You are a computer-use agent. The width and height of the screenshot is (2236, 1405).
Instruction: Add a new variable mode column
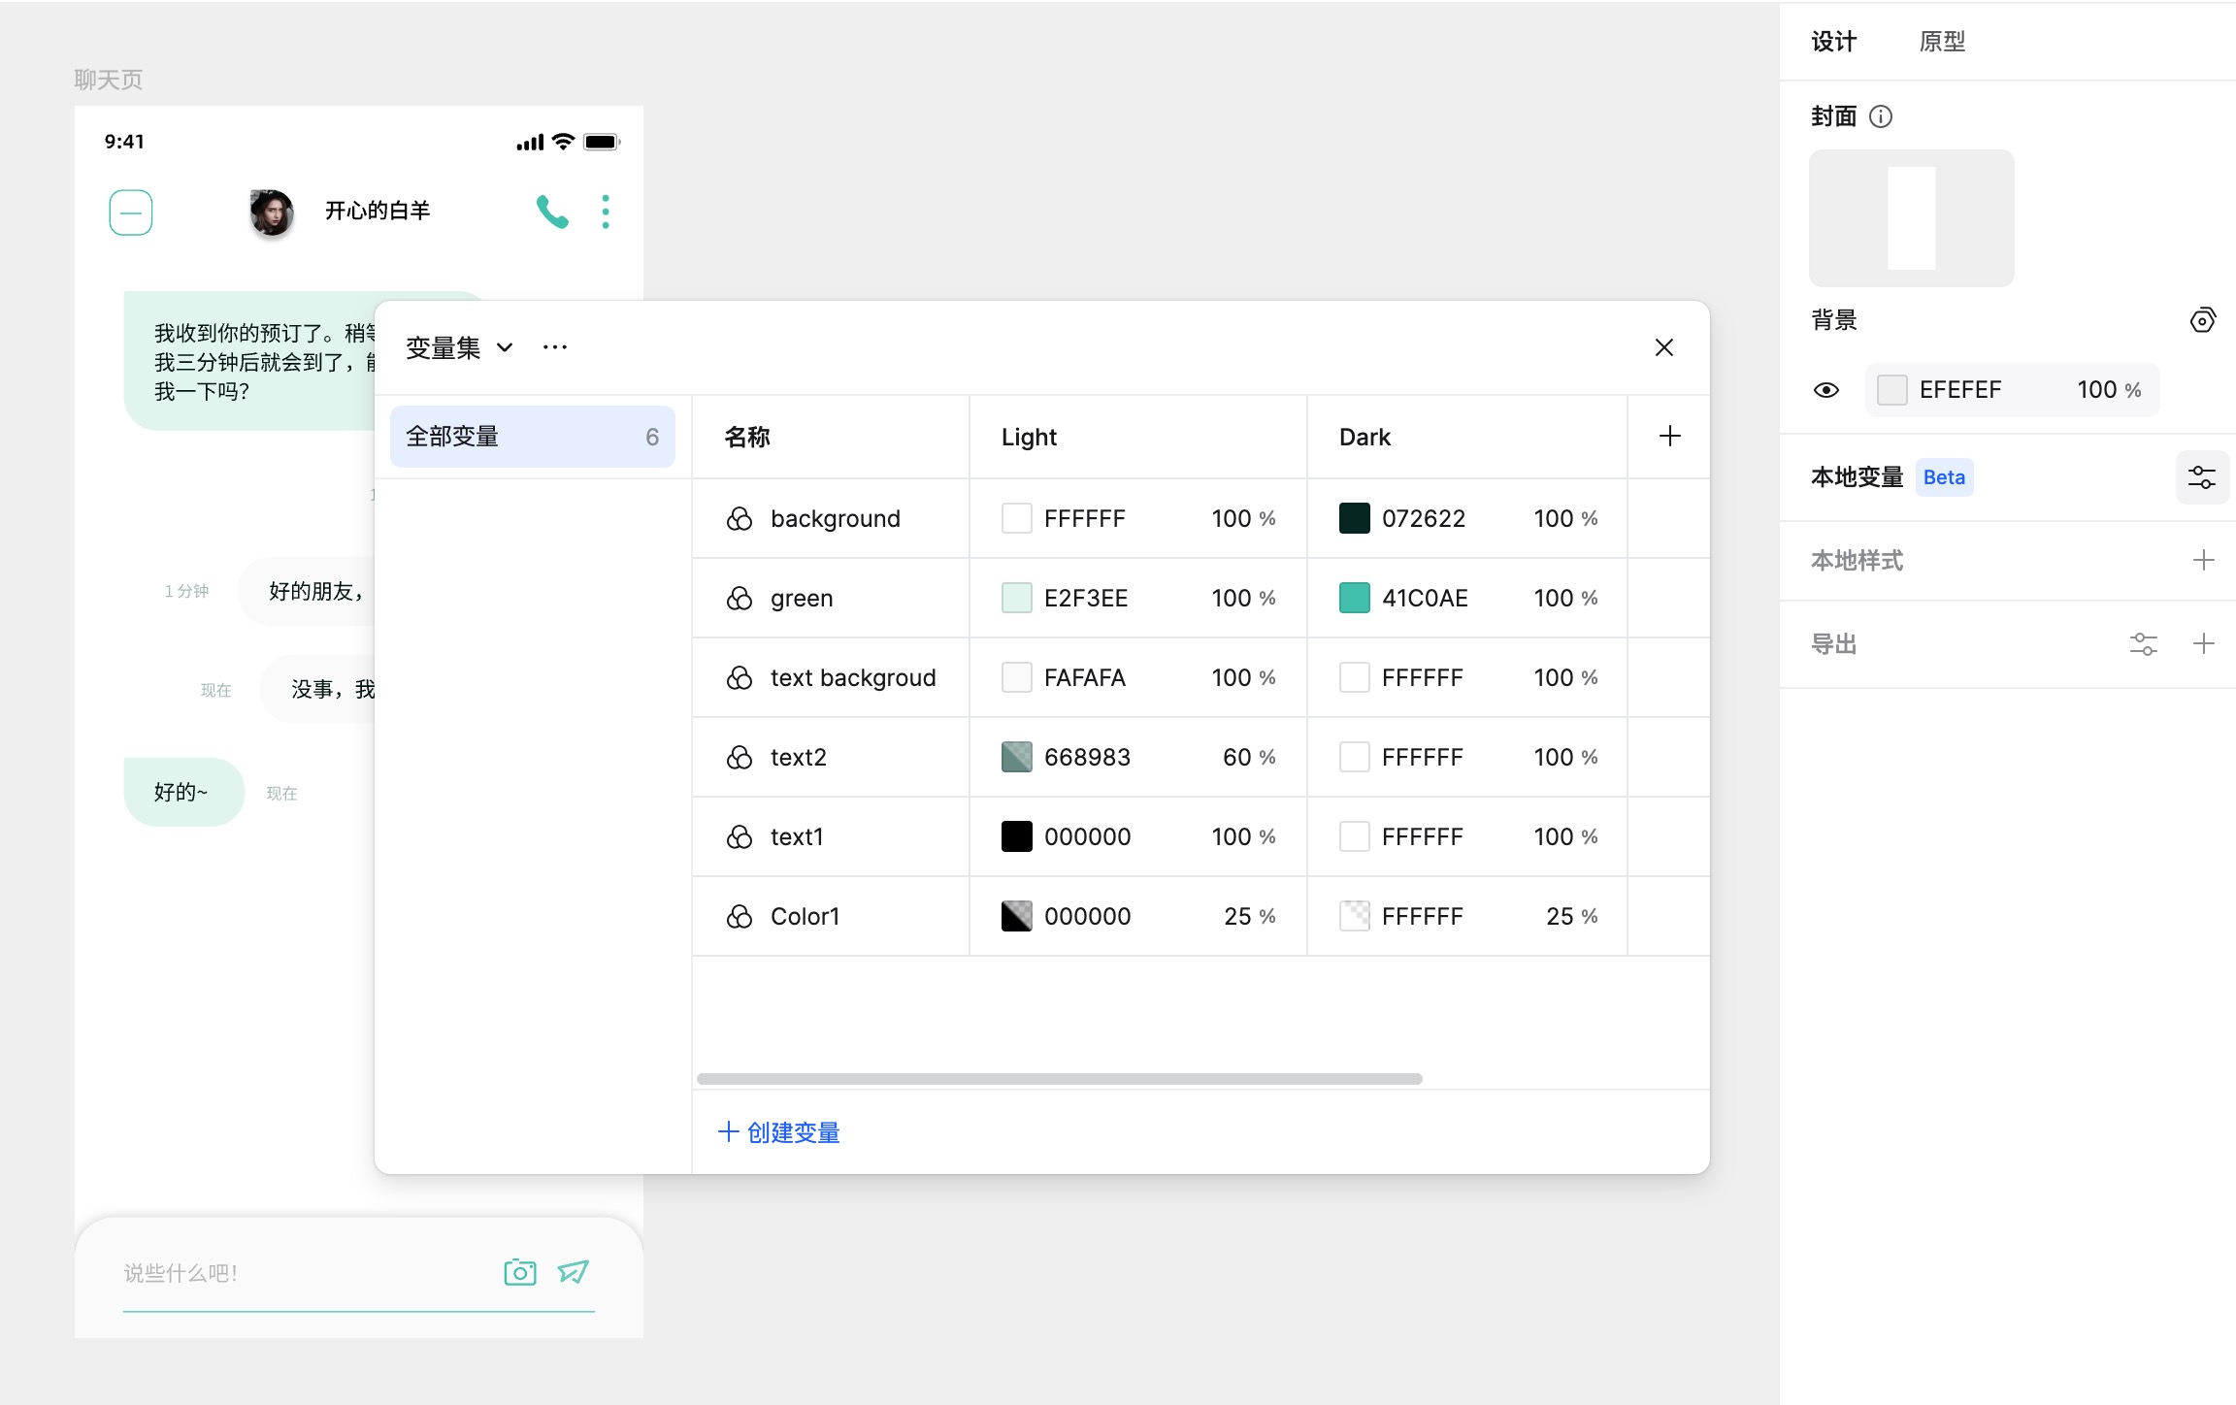[1669, 437]
